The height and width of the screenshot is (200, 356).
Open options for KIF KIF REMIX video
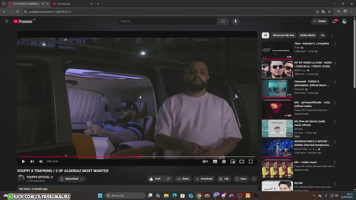pos(335,63)
